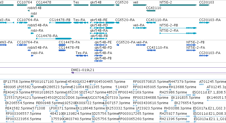Click the veil gene label
The image size is (226, 123).
coord(135,2)
